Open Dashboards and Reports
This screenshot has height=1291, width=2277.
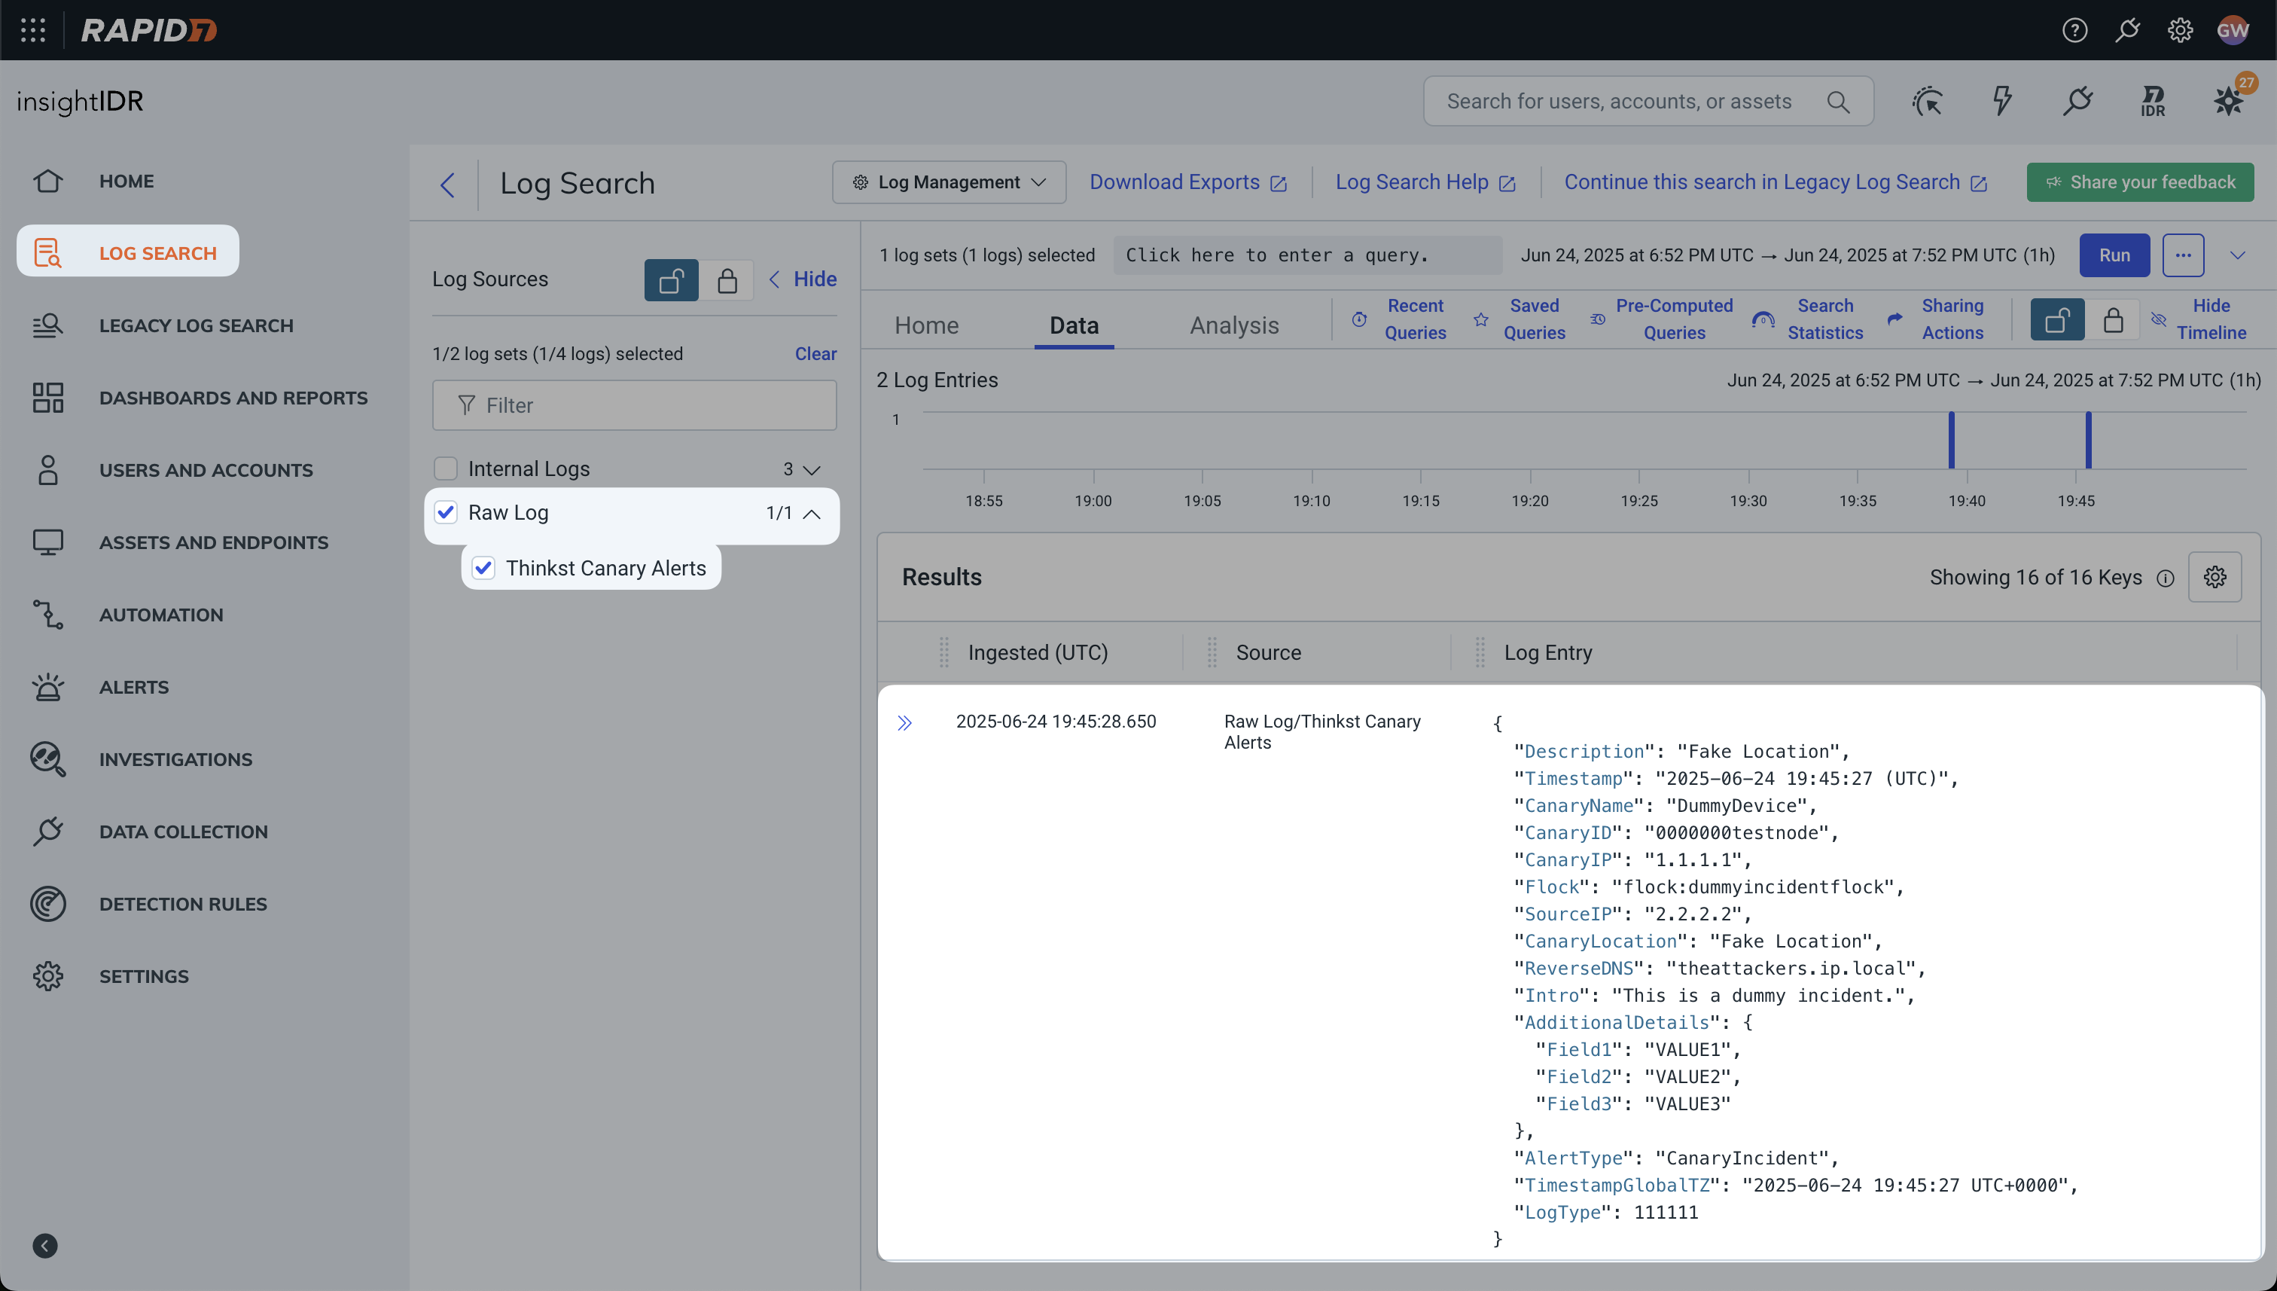pyautogui.click(x=233, y=398)
